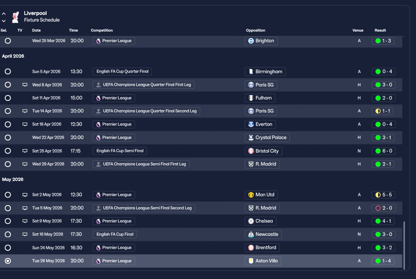Click the Fixture Schedule subtitle

(x=42, y=20)
